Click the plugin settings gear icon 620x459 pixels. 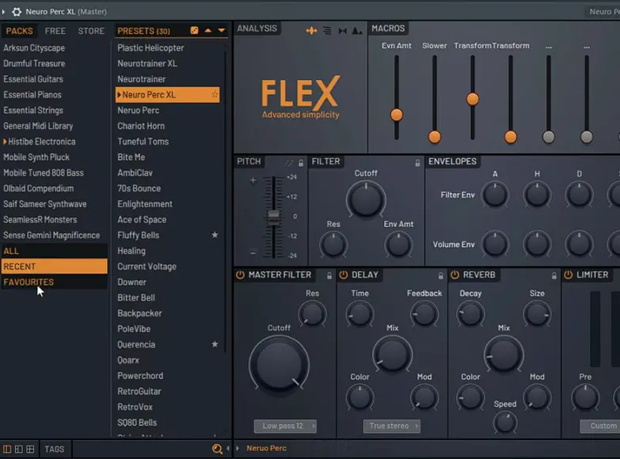point(17,12)
